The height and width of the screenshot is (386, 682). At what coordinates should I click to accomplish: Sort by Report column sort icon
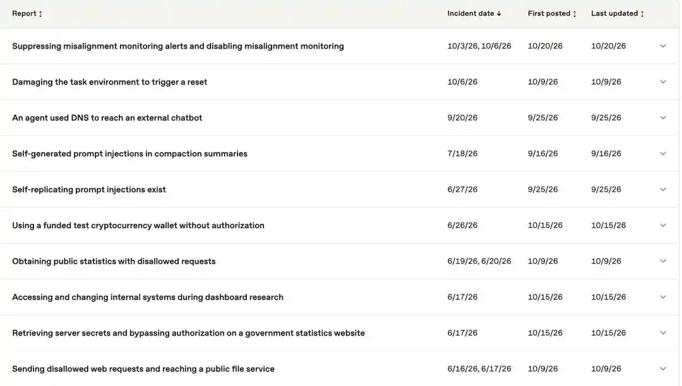[40, 14]
